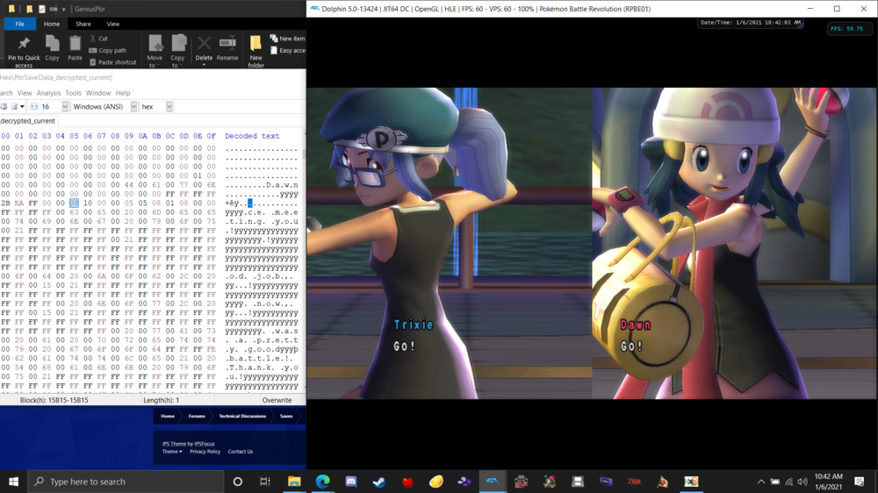The height and width of the screenshot is (493, 878).
Task: Select the decrypted_current file tab
Action: point(27,121)
